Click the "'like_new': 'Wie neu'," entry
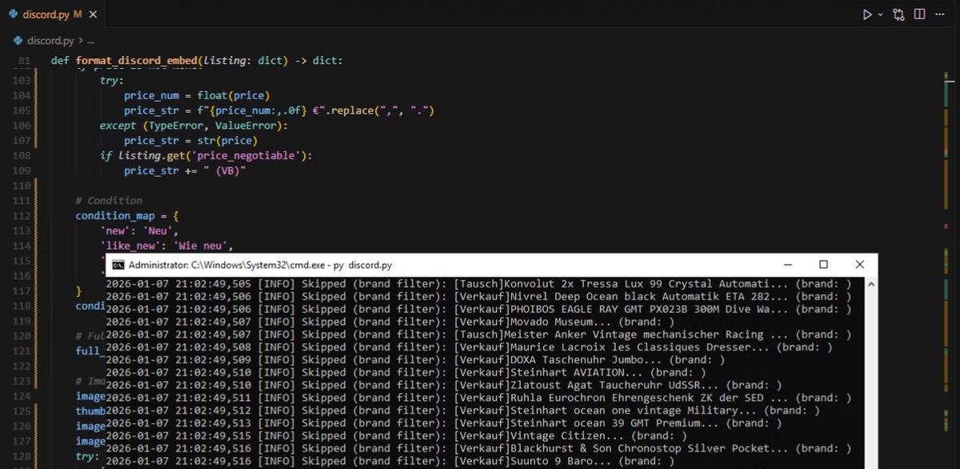The image size is (960, 469). pyautogui.click(x=166, y=246)
